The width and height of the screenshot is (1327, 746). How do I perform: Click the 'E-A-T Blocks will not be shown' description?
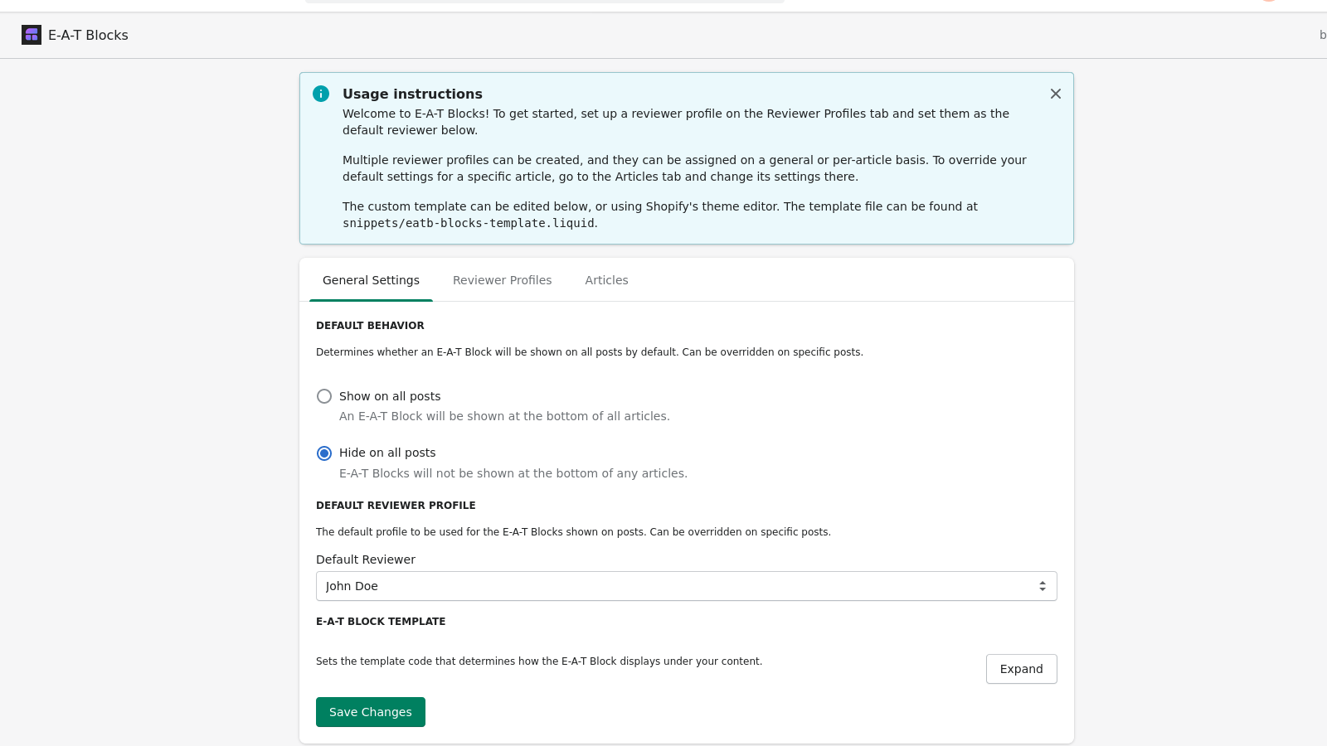(x=513, y=473)
